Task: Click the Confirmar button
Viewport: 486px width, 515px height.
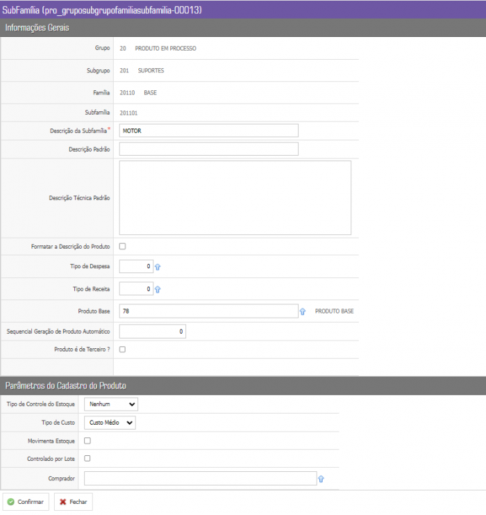Action: 26,502
